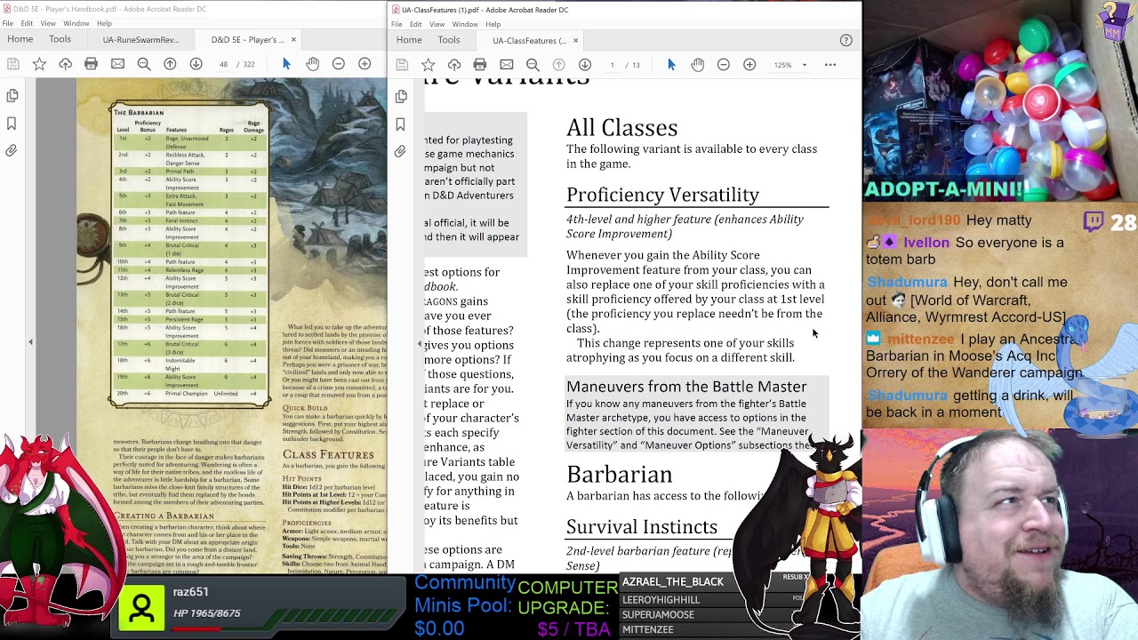Open File menu in Player's Handbook window
1138x640 pixels.
point(8,23)
